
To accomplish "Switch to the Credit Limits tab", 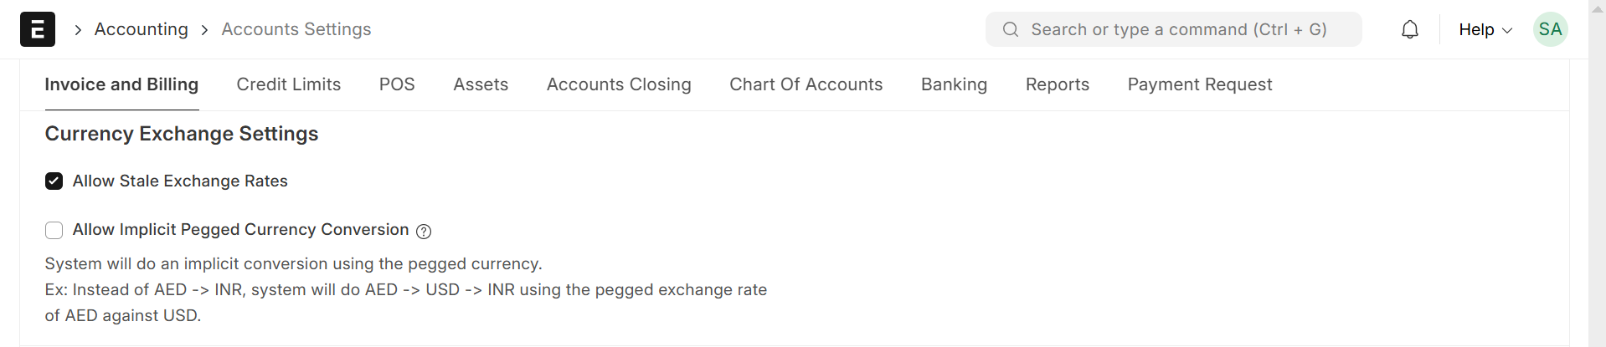I will click(x=288, y=84).
